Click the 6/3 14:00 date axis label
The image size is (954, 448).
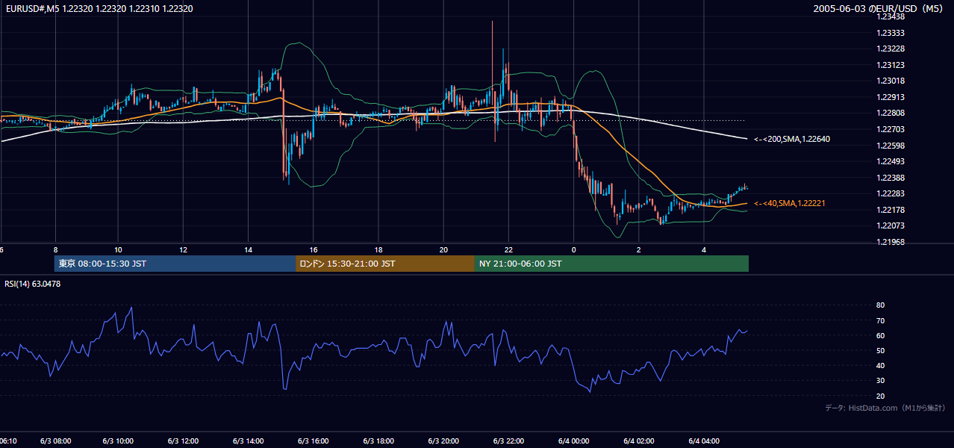point(248,441)
